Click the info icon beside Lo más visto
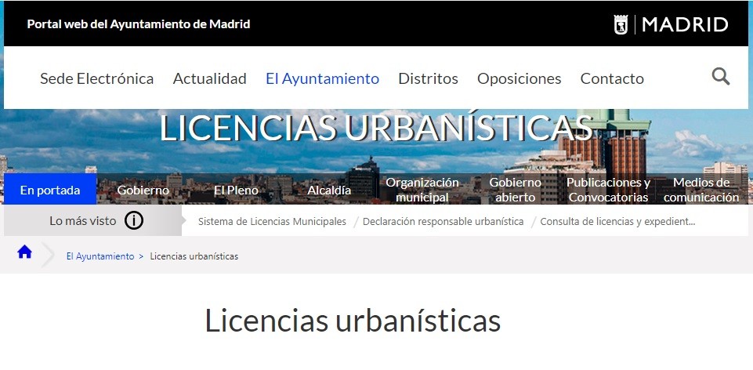Image resolution: width=753 pixels, height=370 pixels. 134,221
